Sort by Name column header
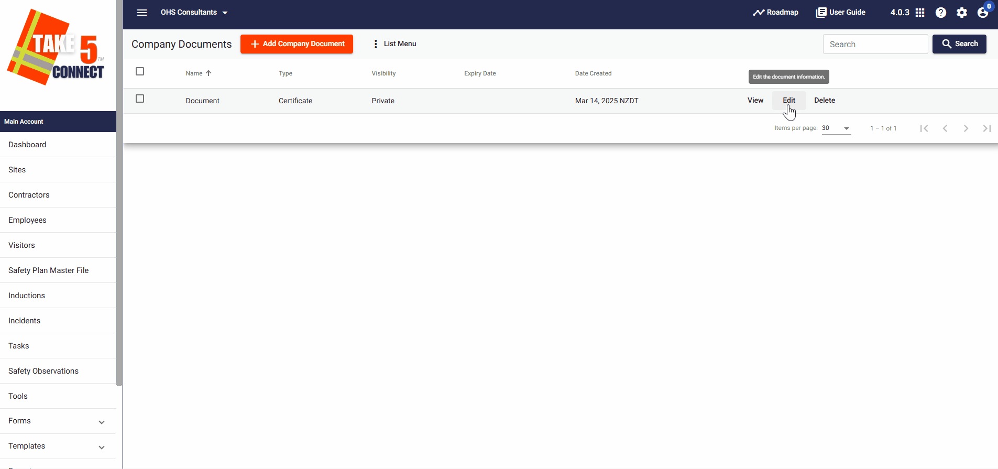This screenshot has height=469, width=998. [198, 73]
